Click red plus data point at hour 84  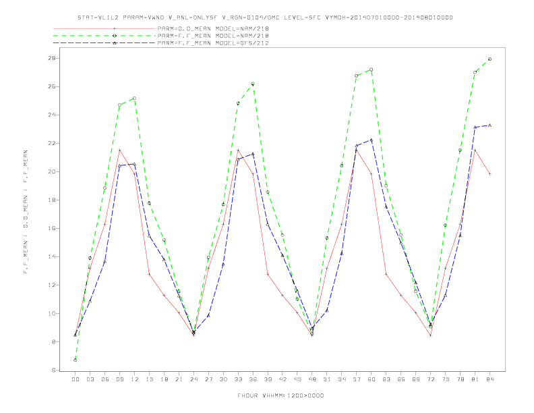[x=489, y=174]
